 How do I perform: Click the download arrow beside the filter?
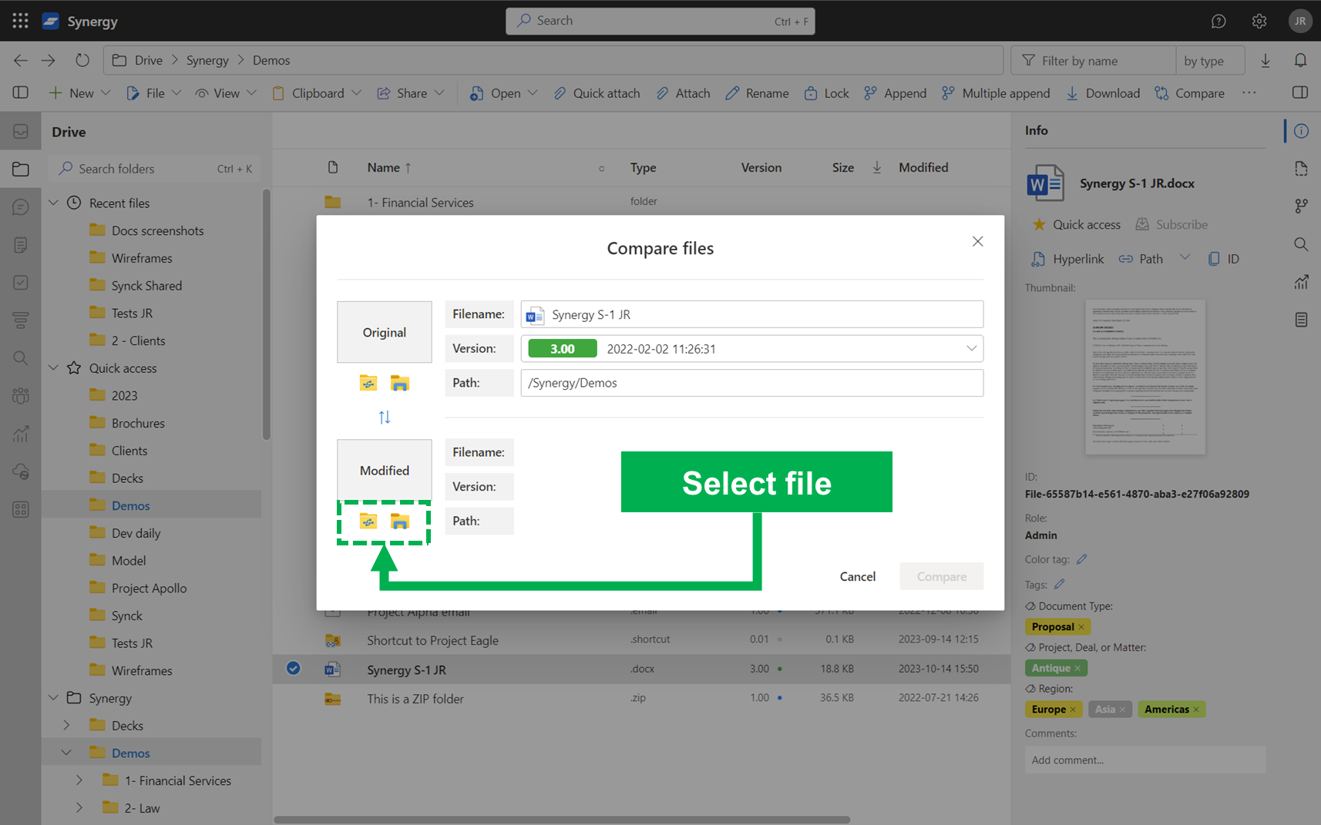pos(1265,60)
